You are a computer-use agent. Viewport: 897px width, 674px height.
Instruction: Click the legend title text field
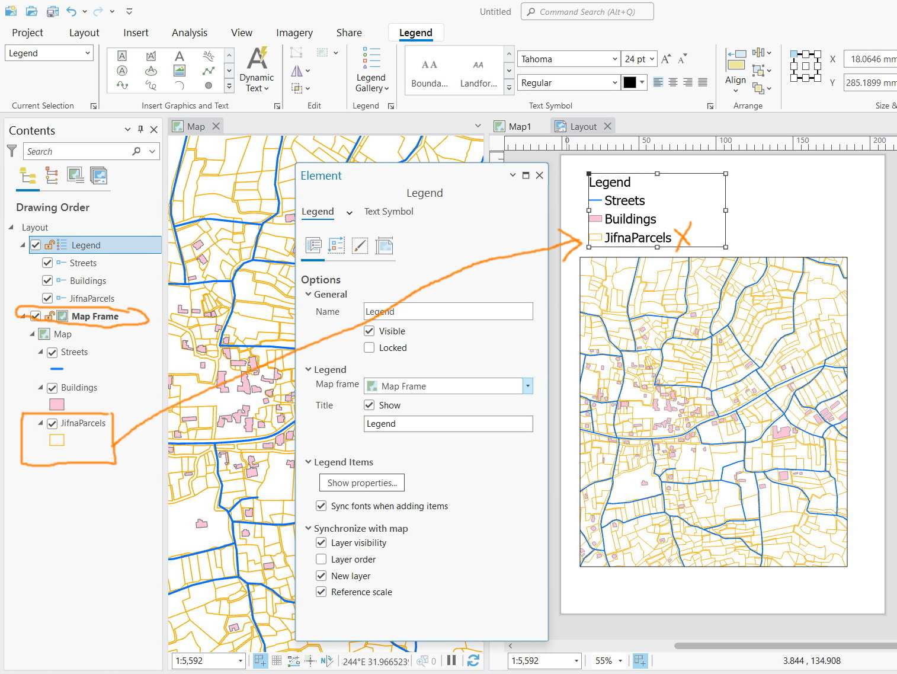(x=448, y=424)
